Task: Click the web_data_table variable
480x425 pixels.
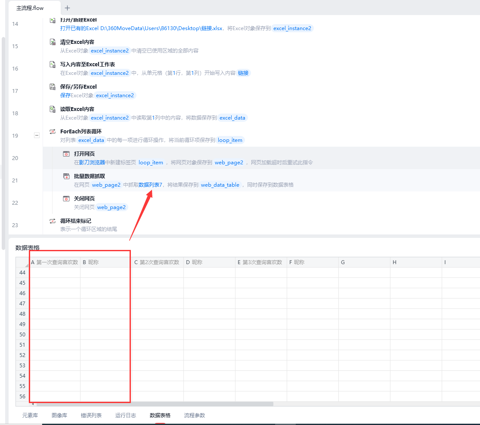Action: point(220,185)
